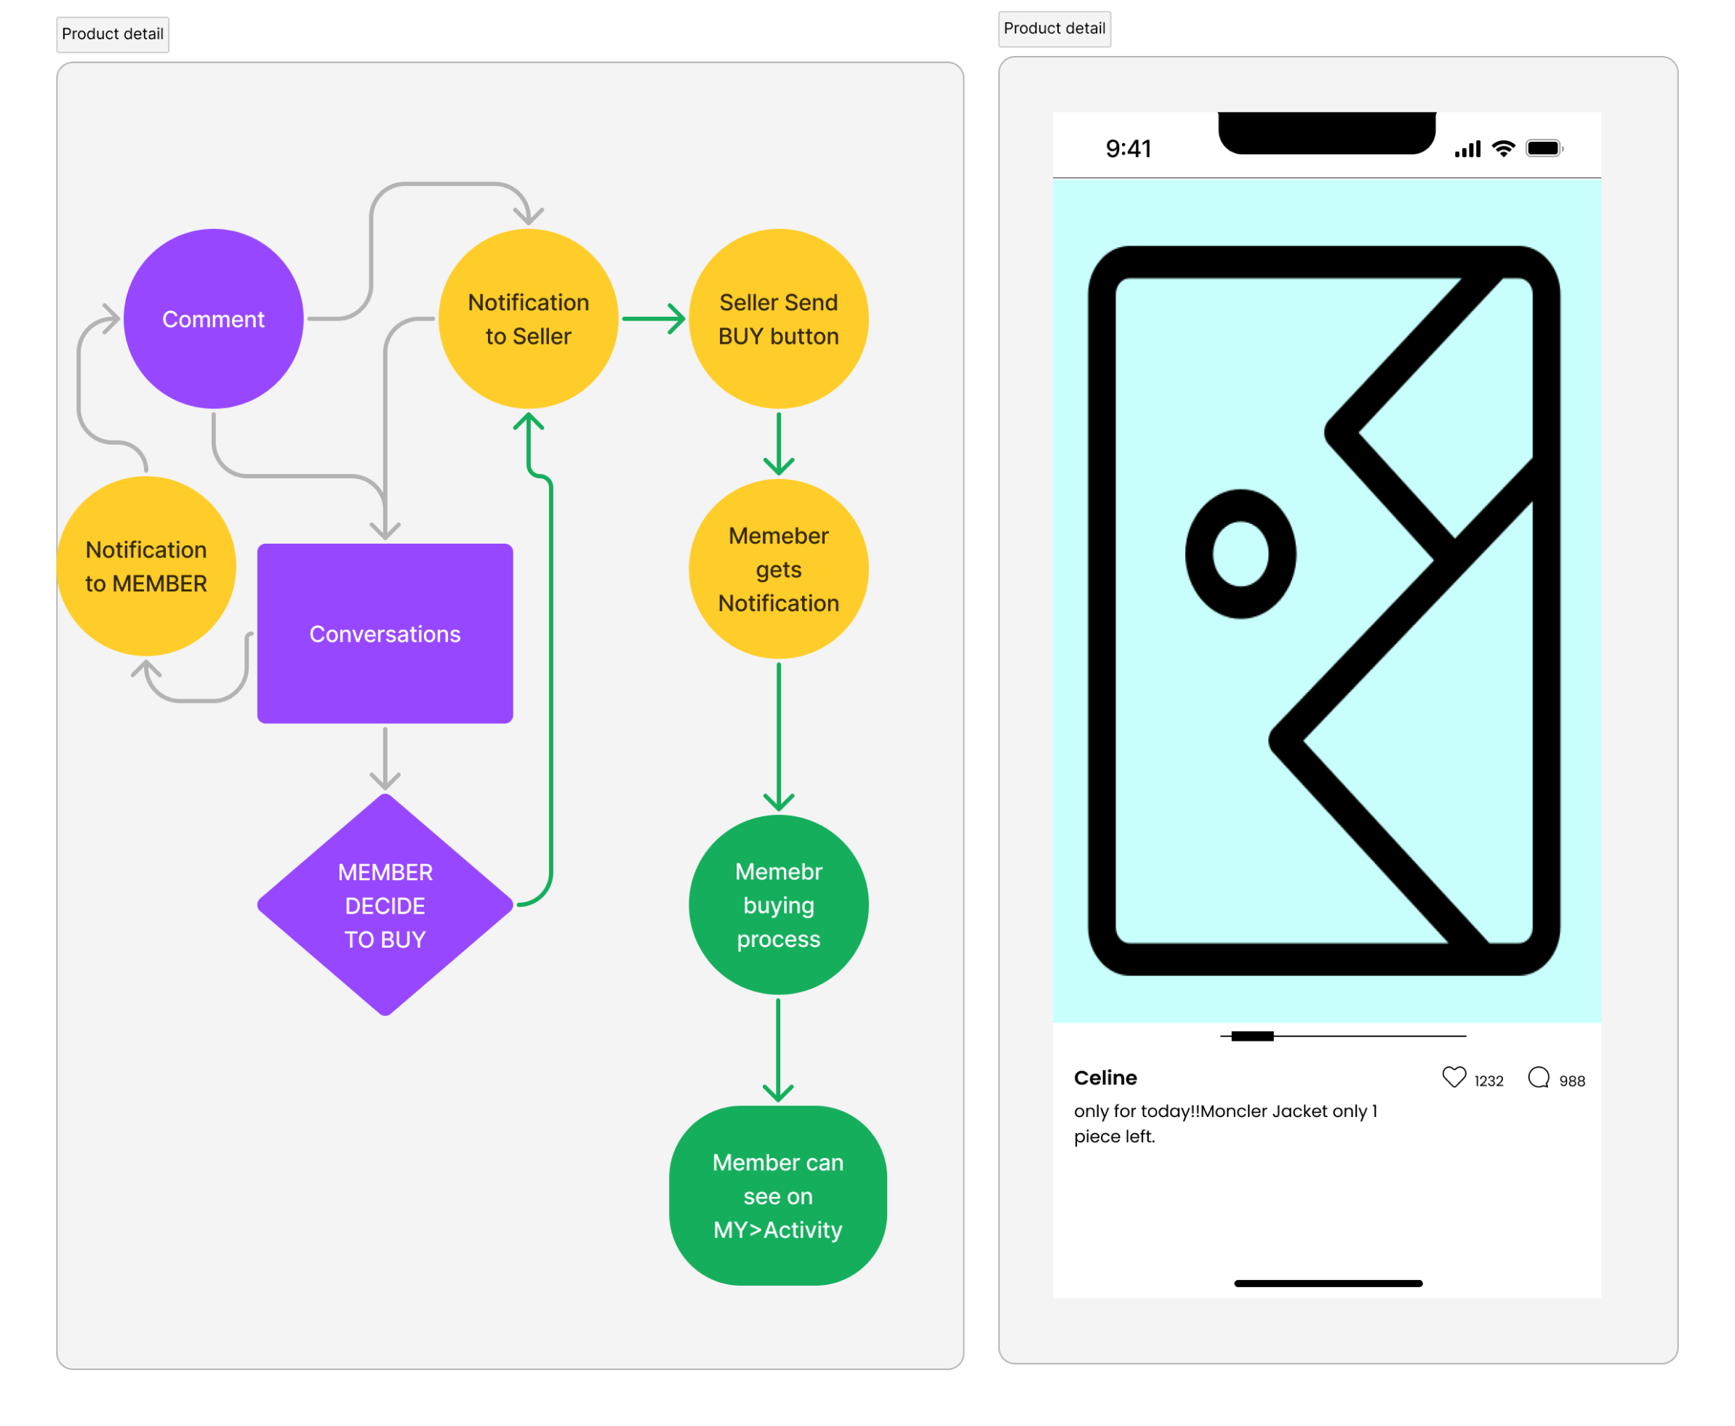Click the right Product detail frame label

(x=1054, y=29)
